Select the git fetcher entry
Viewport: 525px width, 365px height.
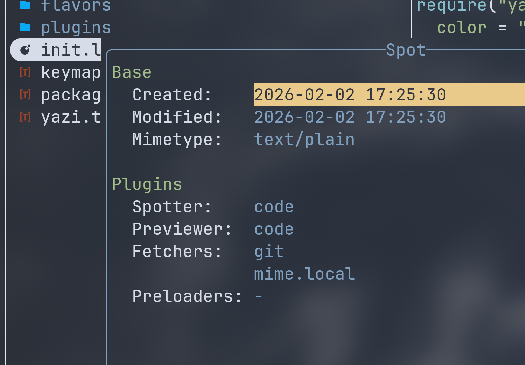pos(268,252)
